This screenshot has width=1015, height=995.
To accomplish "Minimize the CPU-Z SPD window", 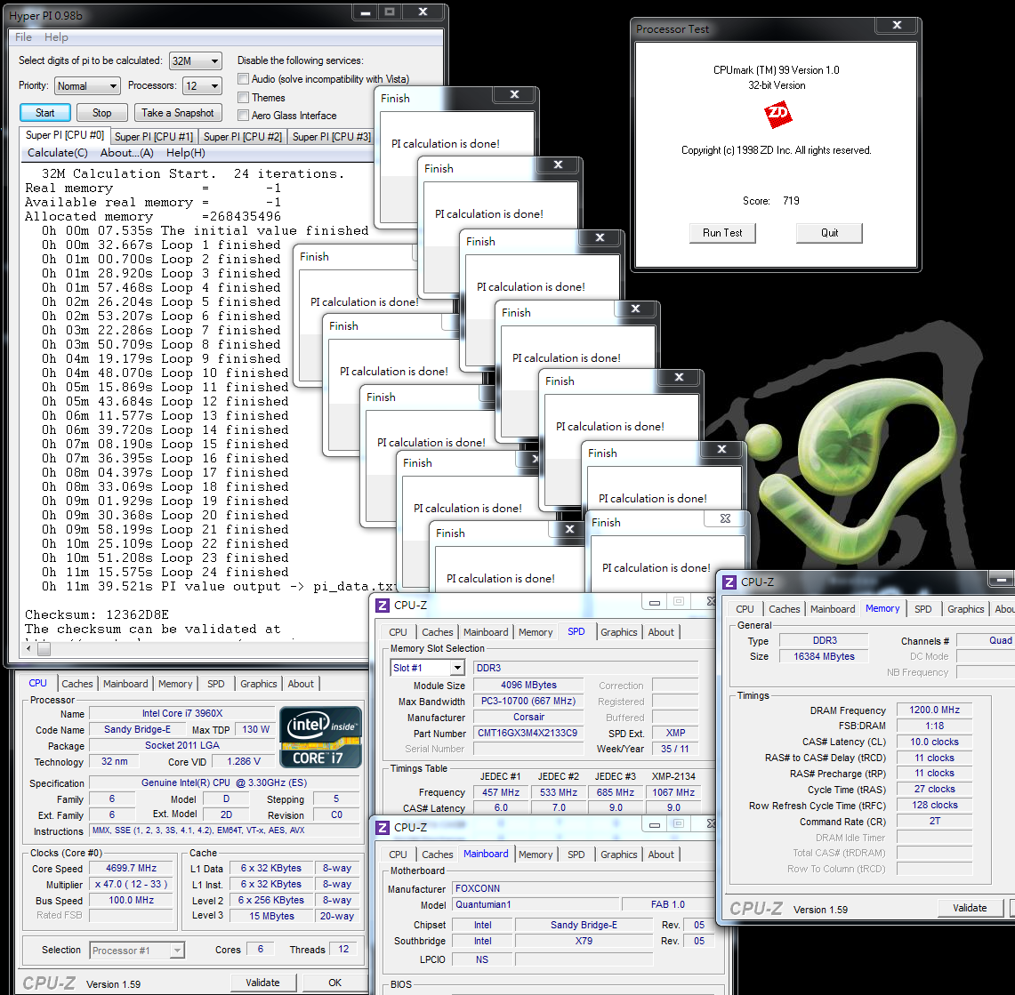I will 655,602.
